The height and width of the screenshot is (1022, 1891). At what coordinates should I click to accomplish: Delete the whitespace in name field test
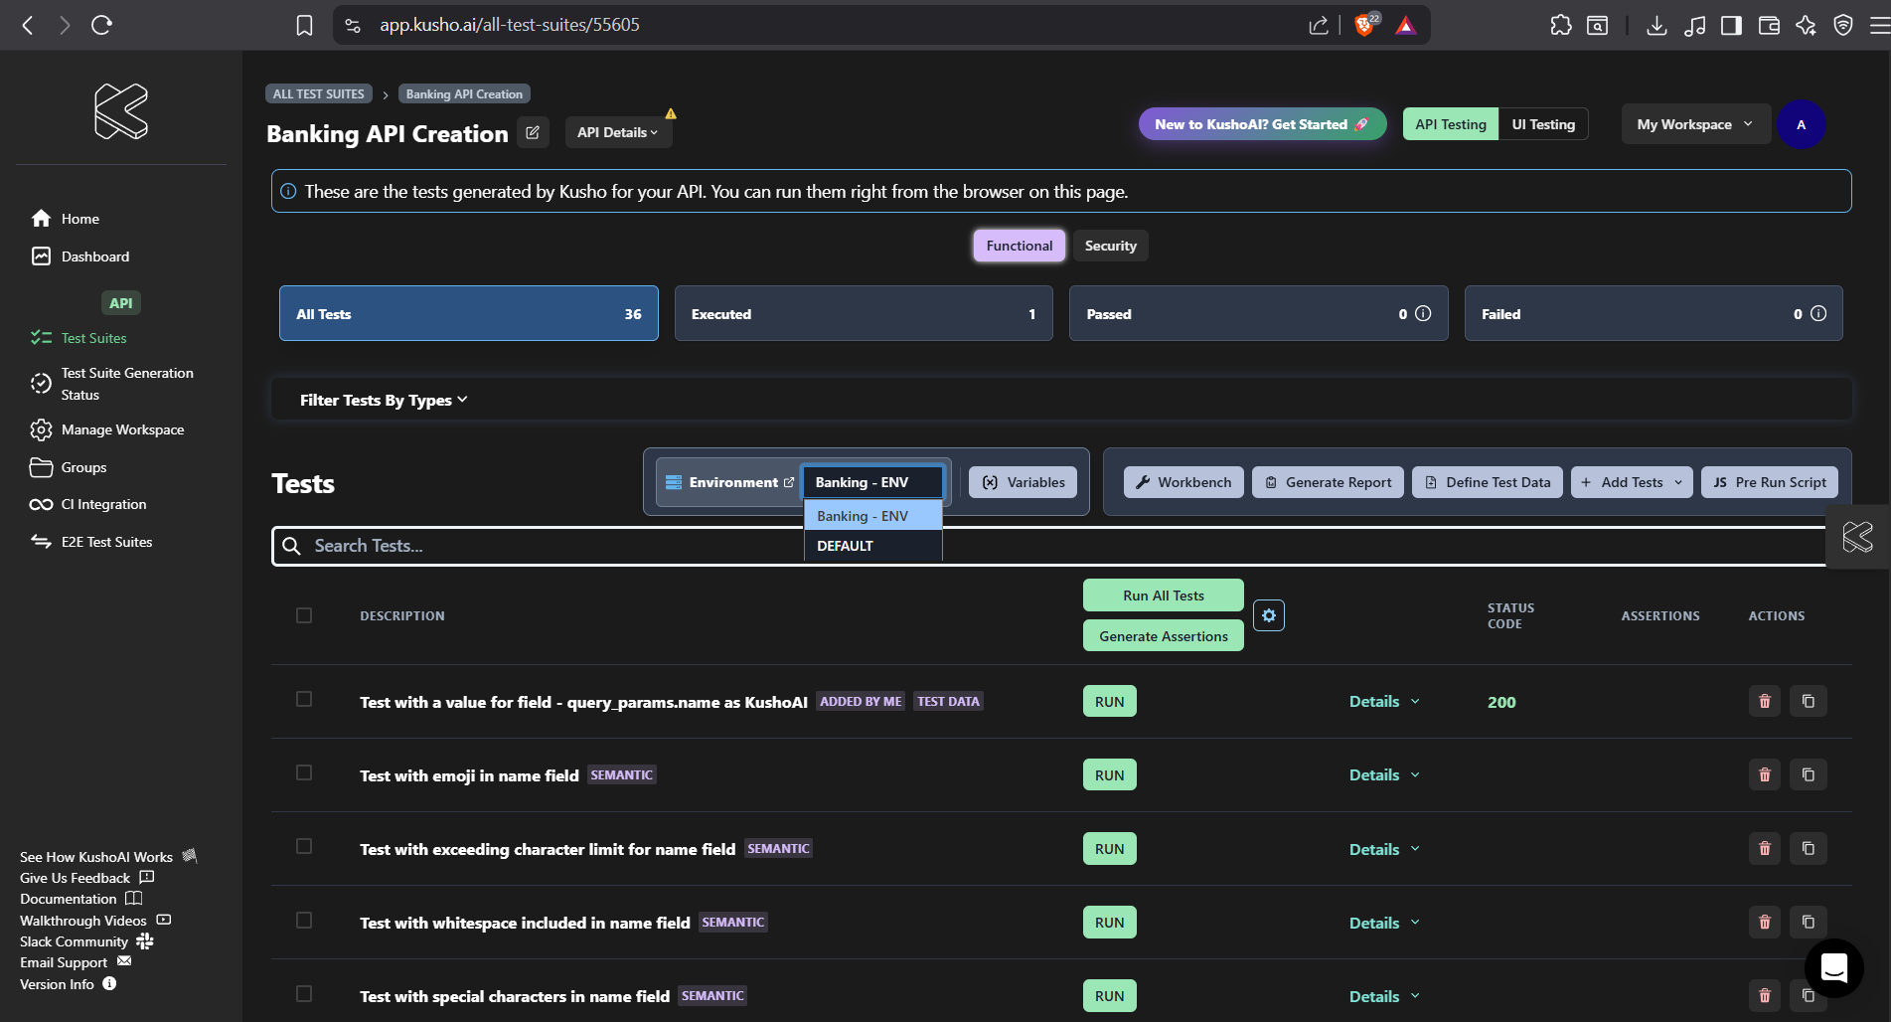click(x=1765, y=922)
